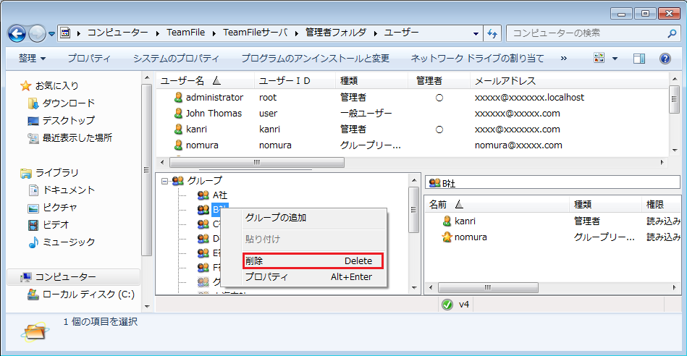The height and width of the screenshot is (356, 687).
Task: Expand the toolbar overflow chevron
Action: click(563, 59)
